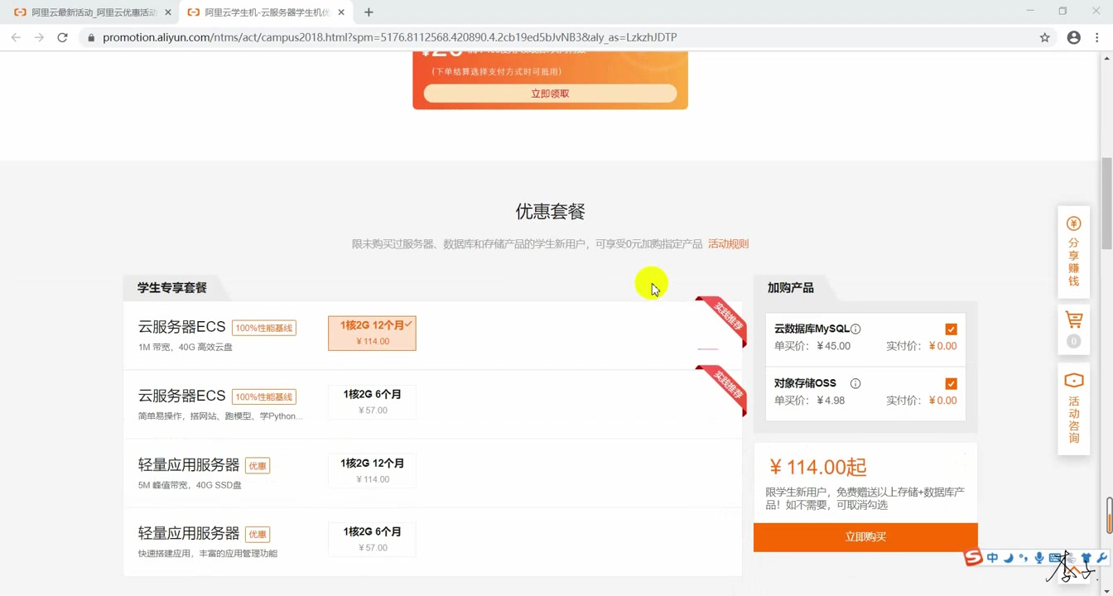Close the 阿里云学生机 tab

(x=341, y=12)
